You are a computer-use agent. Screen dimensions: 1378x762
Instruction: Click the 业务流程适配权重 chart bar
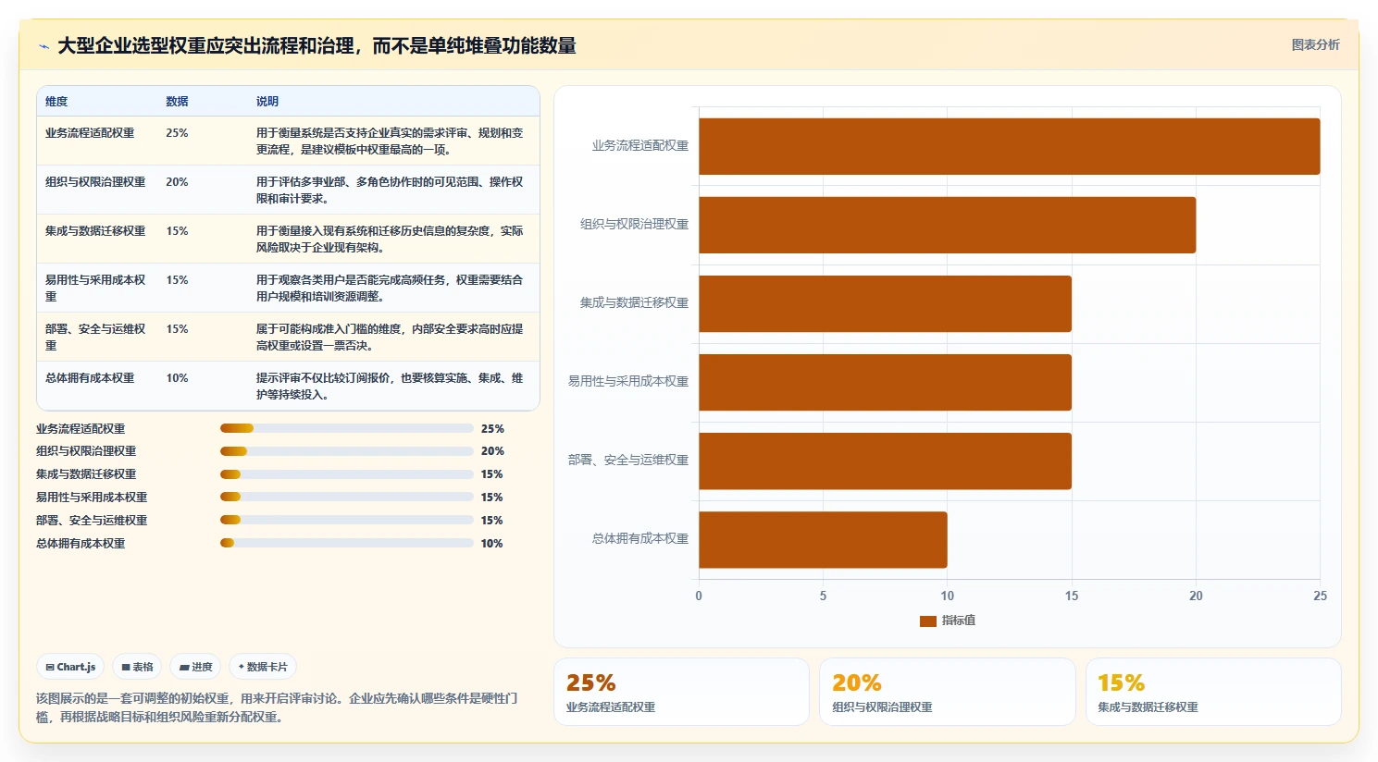click(x=1009, y=146)
